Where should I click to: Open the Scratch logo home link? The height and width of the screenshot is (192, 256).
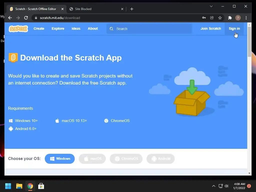point(18,29)
